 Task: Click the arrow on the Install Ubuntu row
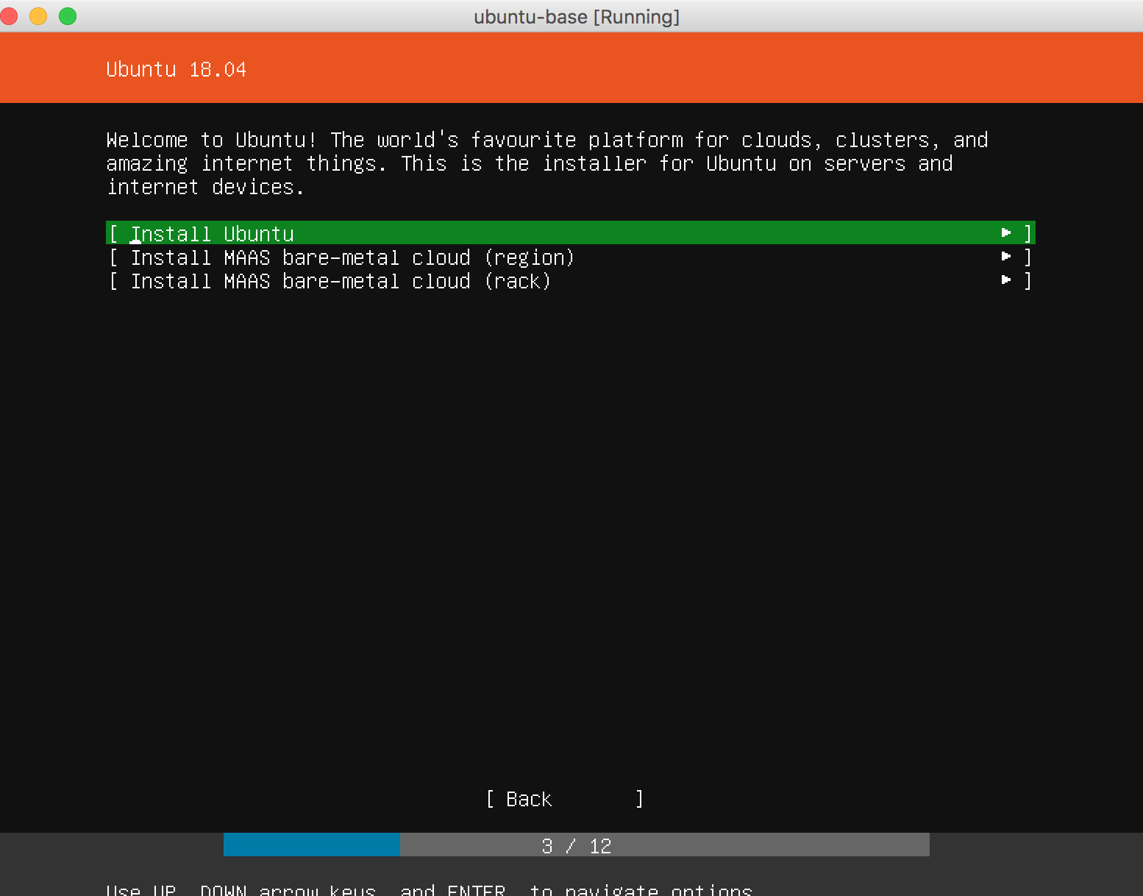pos(1006,233)
